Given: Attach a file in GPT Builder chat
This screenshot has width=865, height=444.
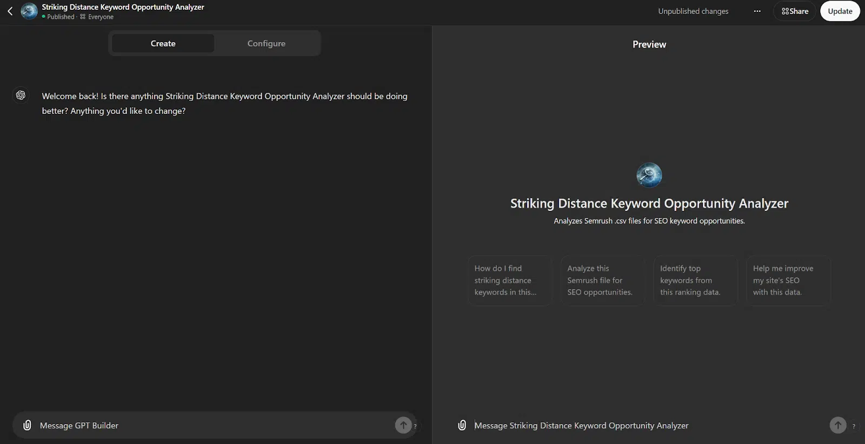Looking at the screenshot, I should pyautogui.click(x=27, y=425).
